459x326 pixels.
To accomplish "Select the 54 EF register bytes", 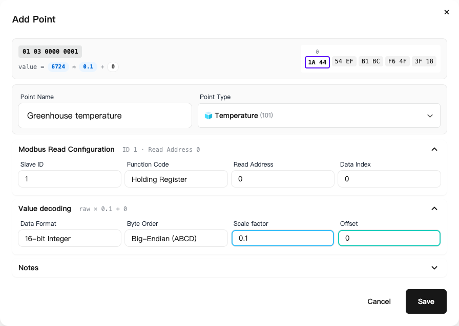I will click(344, 61).
